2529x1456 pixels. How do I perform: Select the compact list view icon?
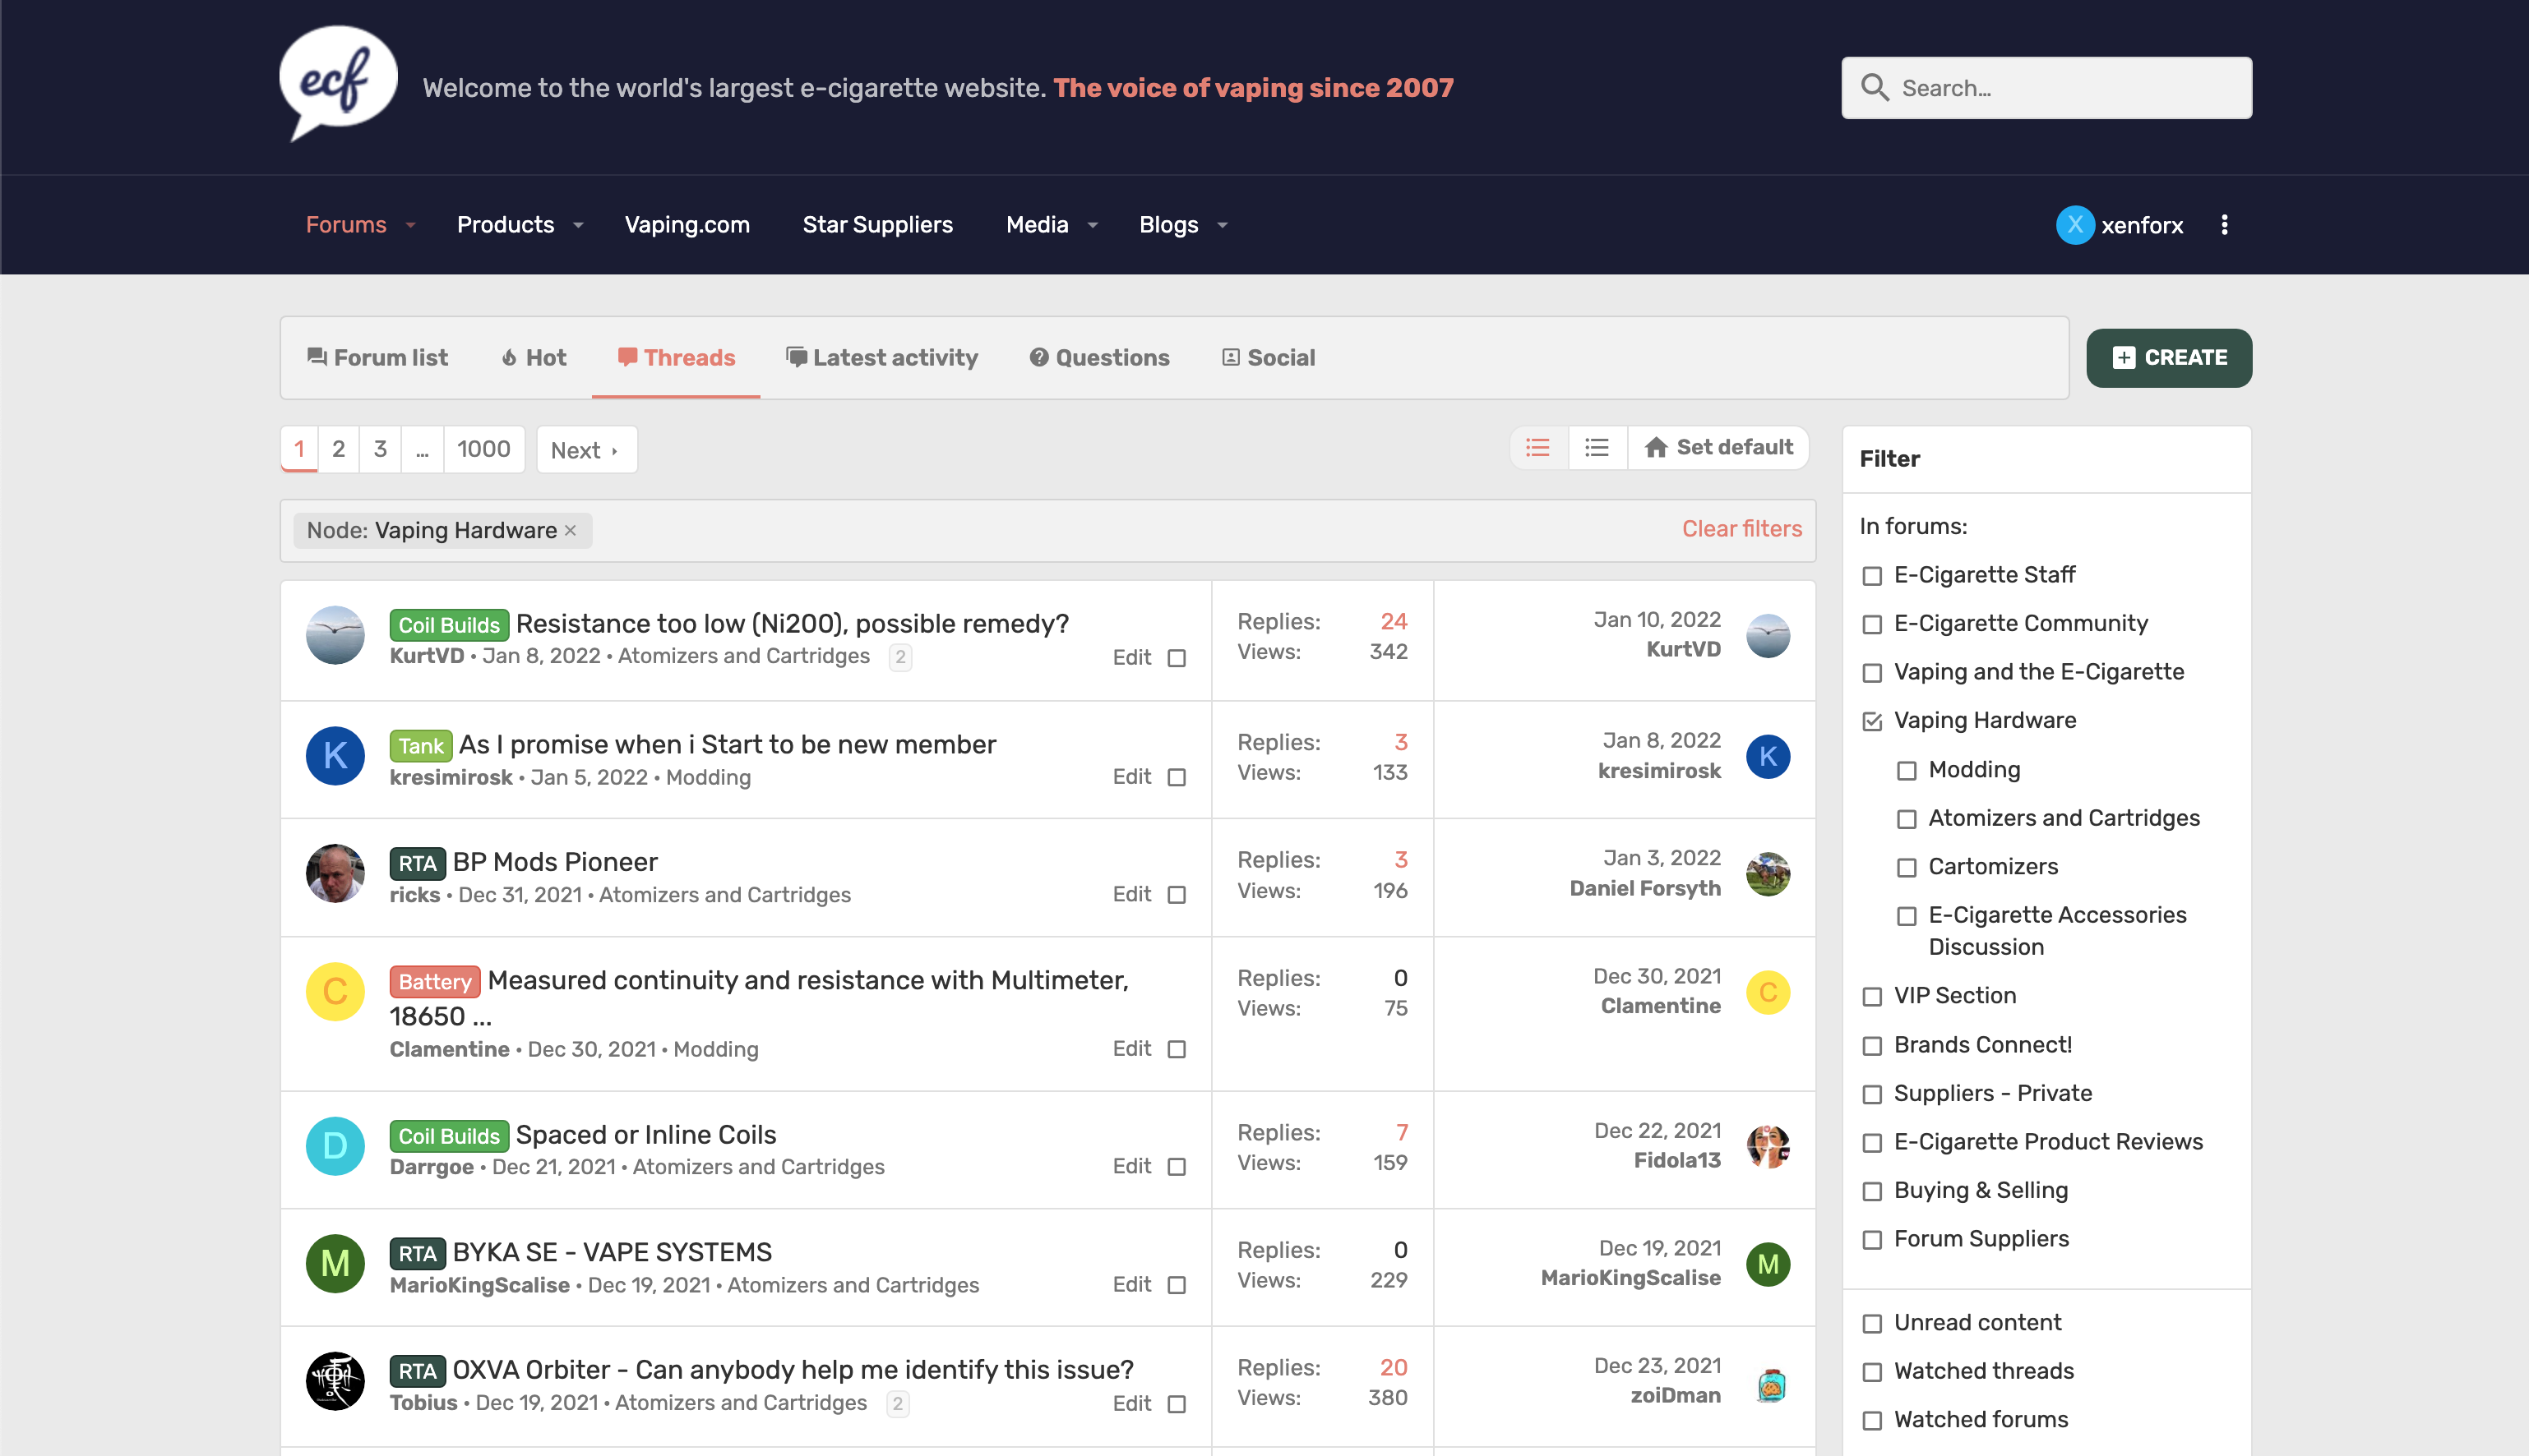[1597, 447]
